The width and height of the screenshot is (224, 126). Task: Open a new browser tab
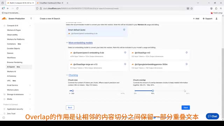click(68, 3)
